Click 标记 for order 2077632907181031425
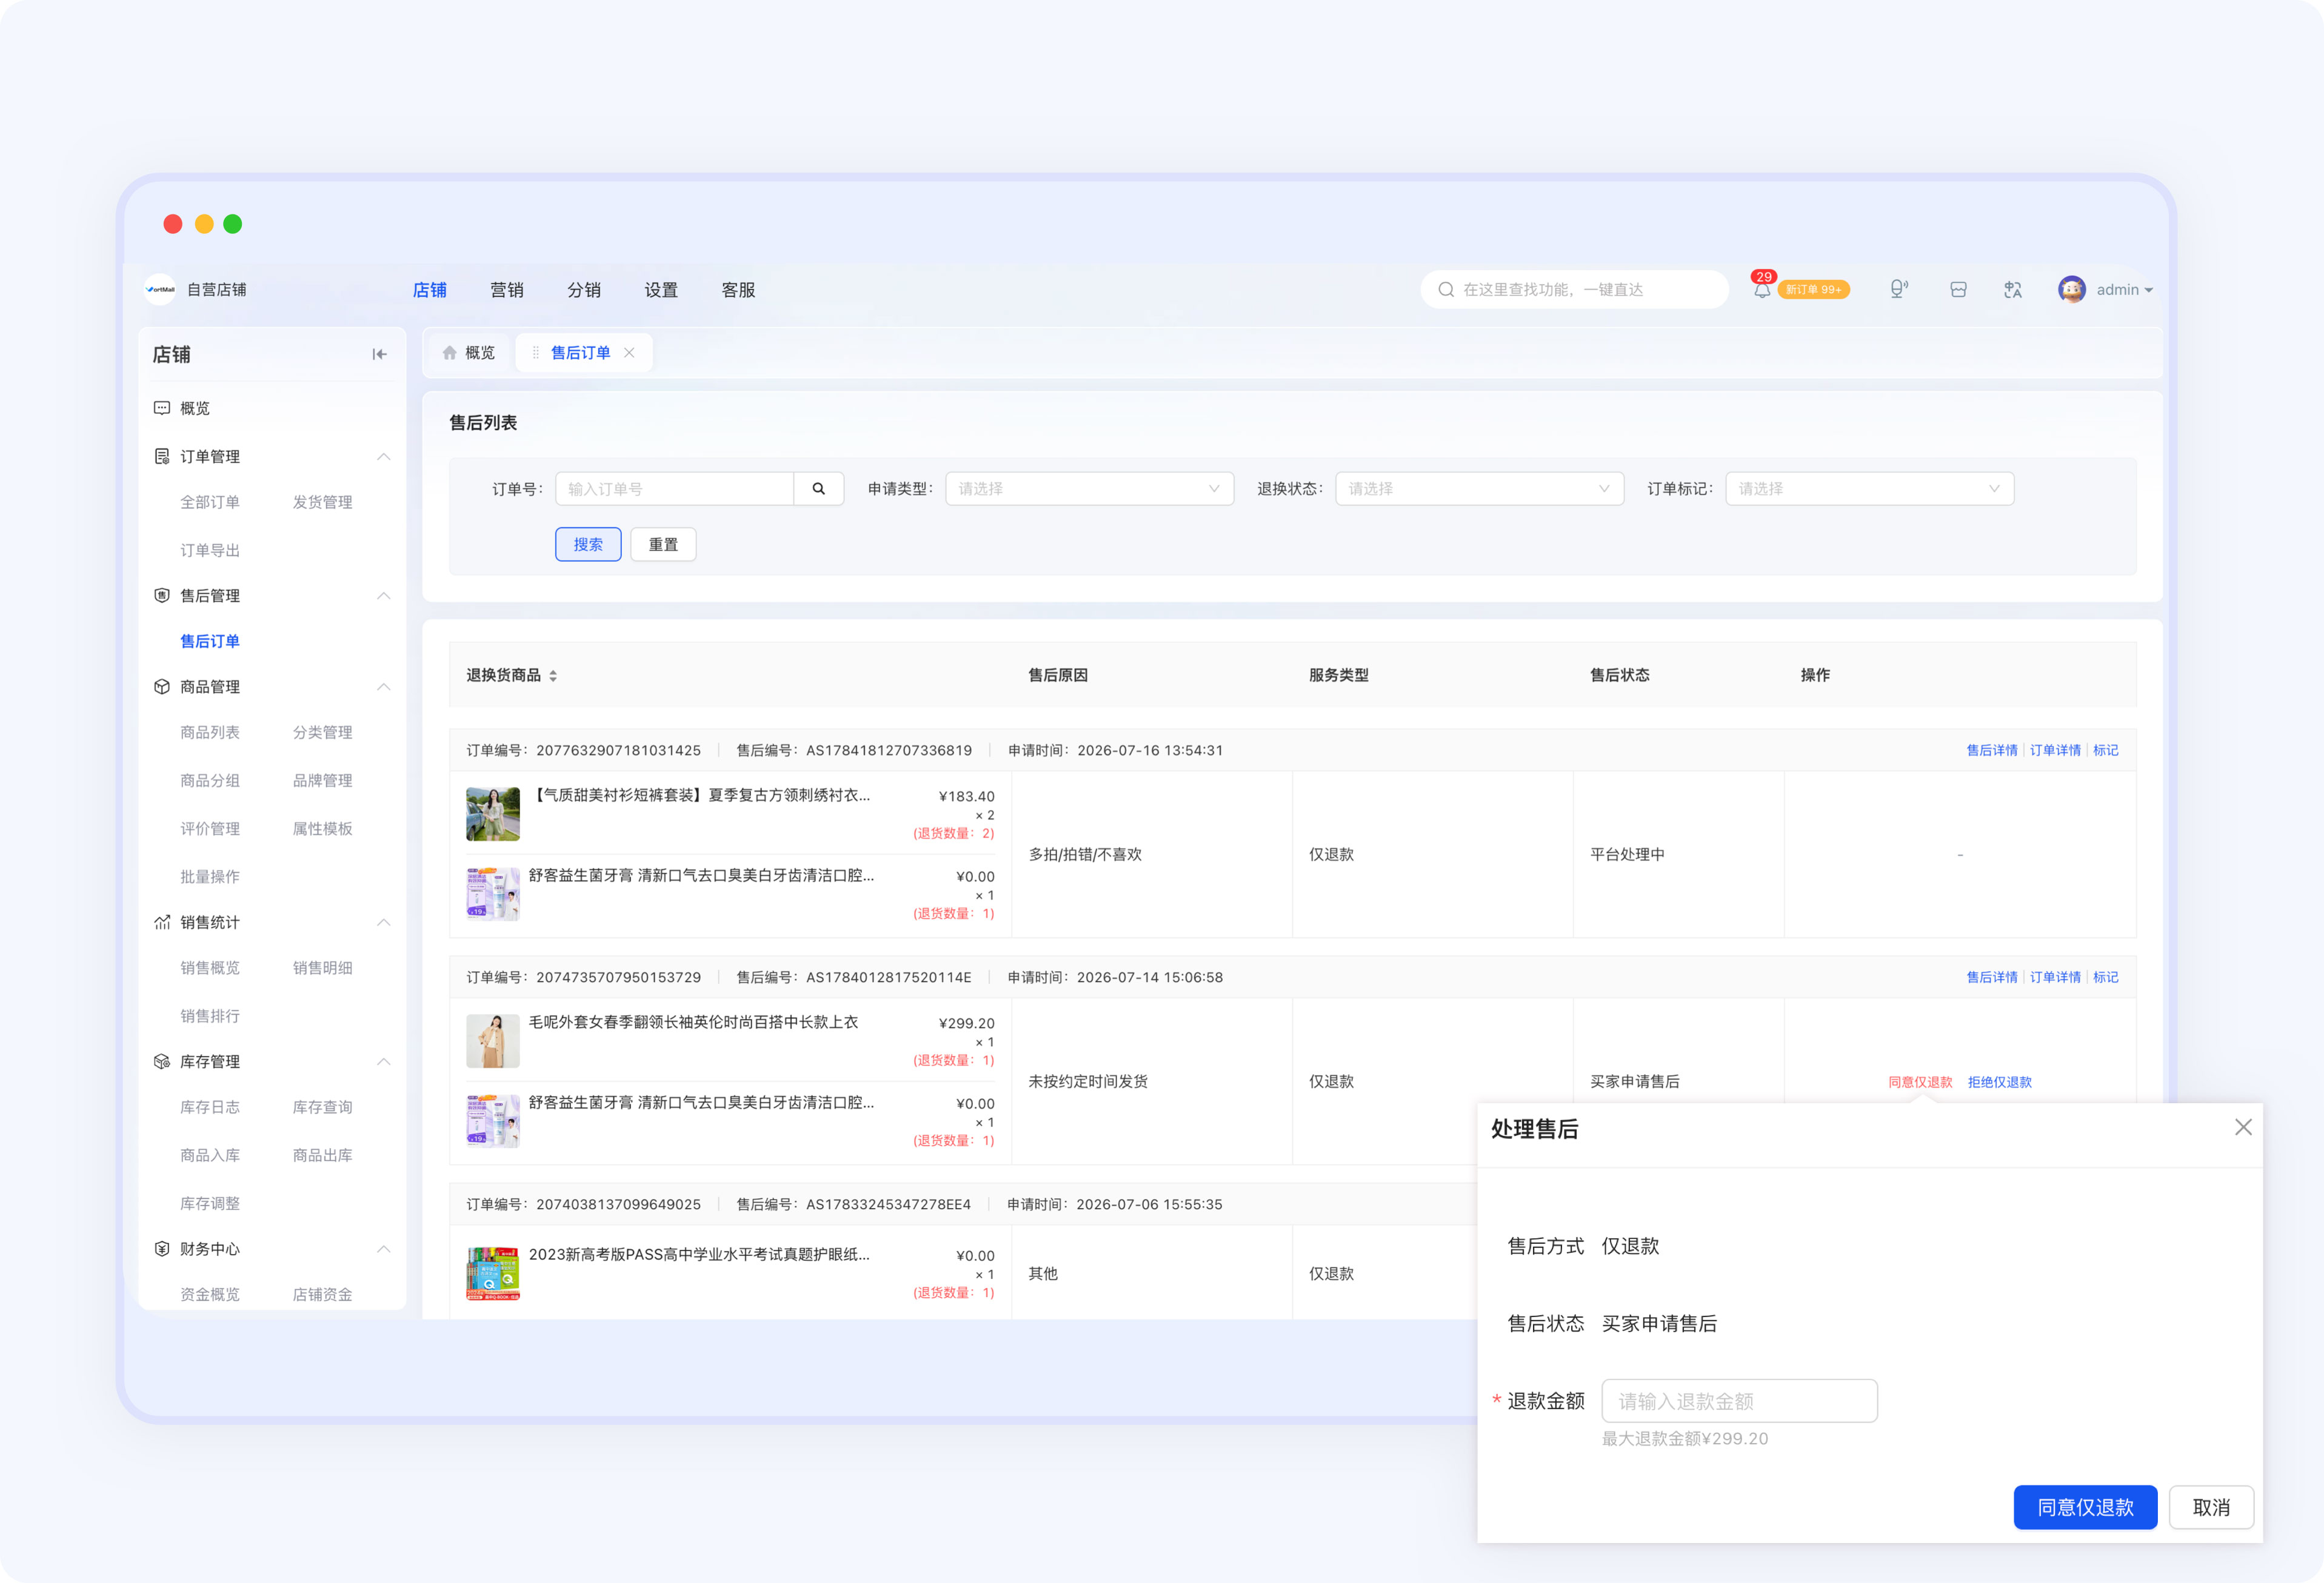 click(x=2106, y=751)
